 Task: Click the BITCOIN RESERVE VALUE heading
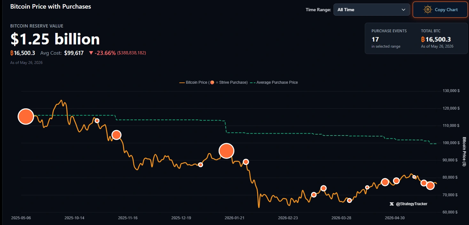(x=37, y=26)
